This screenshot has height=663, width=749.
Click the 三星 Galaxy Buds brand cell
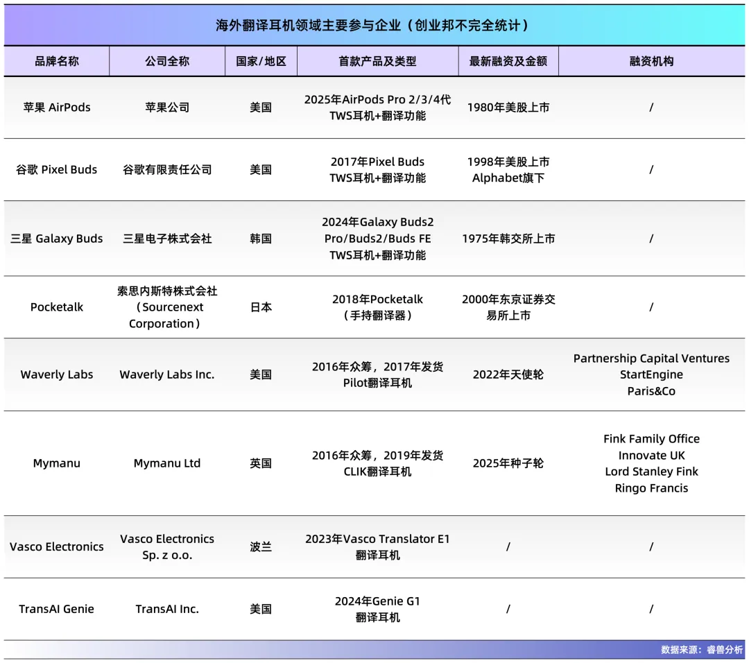56,239
